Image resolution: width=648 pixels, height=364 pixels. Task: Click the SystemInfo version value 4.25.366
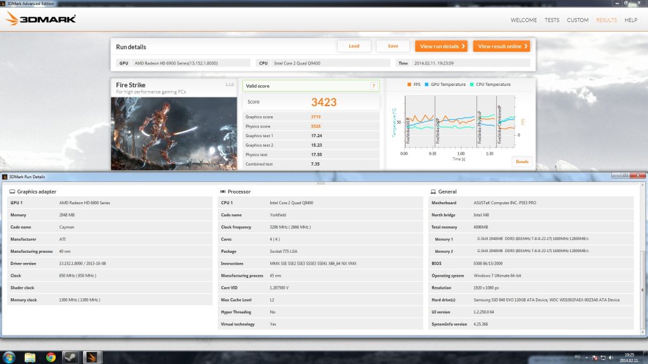[x=481, y=324]
